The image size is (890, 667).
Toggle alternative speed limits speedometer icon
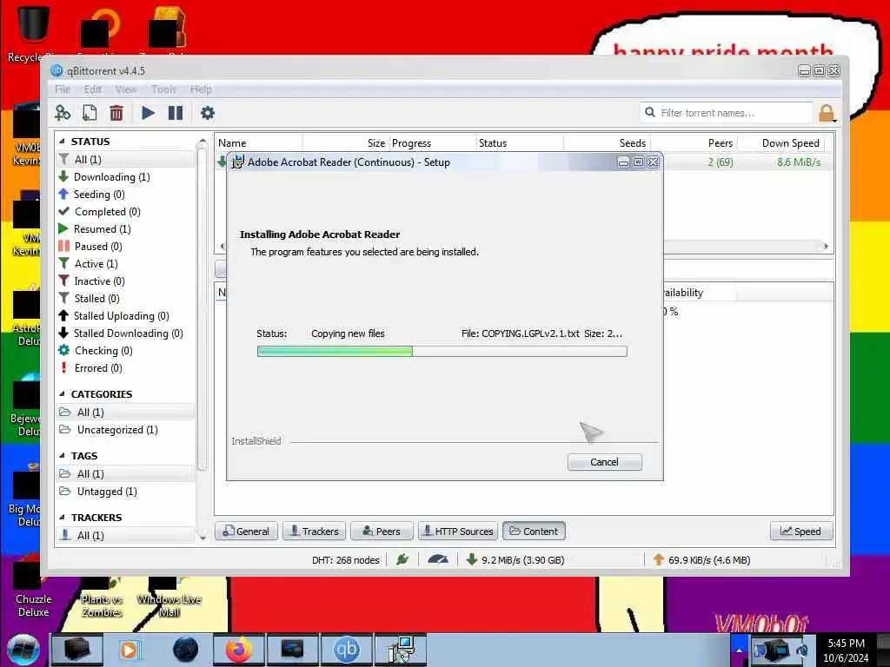pos(438,560)
